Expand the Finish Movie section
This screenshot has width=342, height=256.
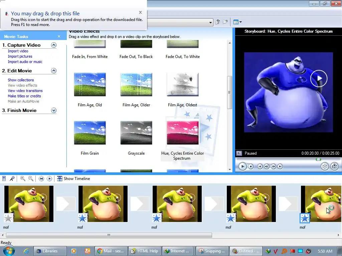click(54, 110)
